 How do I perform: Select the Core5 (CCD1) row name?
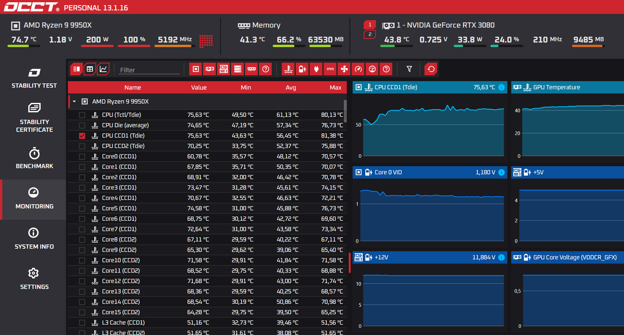click(x=119, y=208)
